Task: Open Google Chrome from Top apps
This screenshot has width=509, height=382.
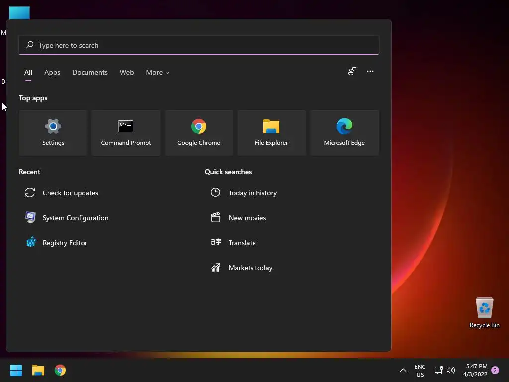Action: [x=199, y=132]
